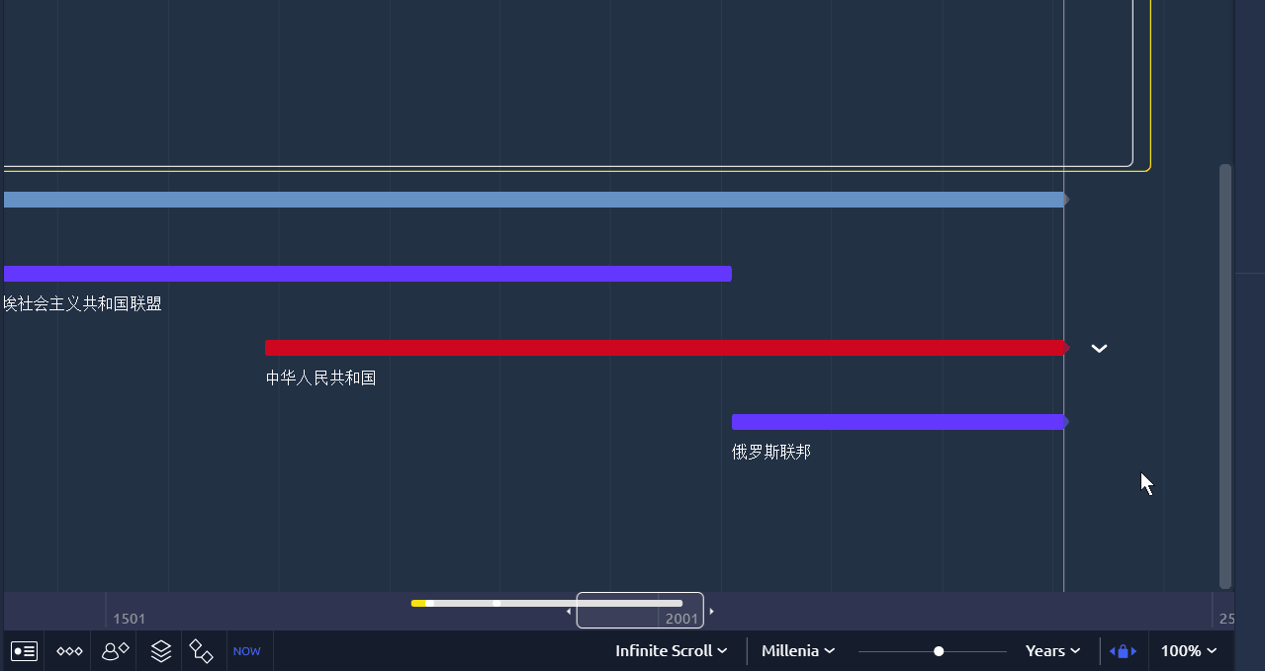Click the 1501 year marker
This screenshot has width=1265, height=671.
(x=130, y=619)
